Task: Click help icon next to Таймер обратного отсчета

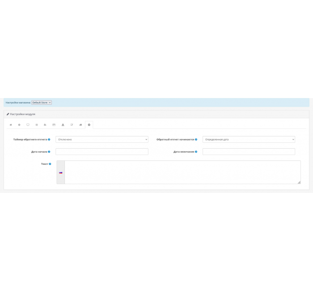Action: [49, 140]
